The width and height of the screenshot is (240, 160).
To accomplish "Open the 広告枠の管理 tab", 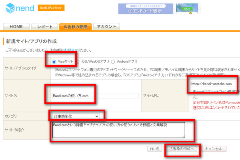I will point(76,27).
